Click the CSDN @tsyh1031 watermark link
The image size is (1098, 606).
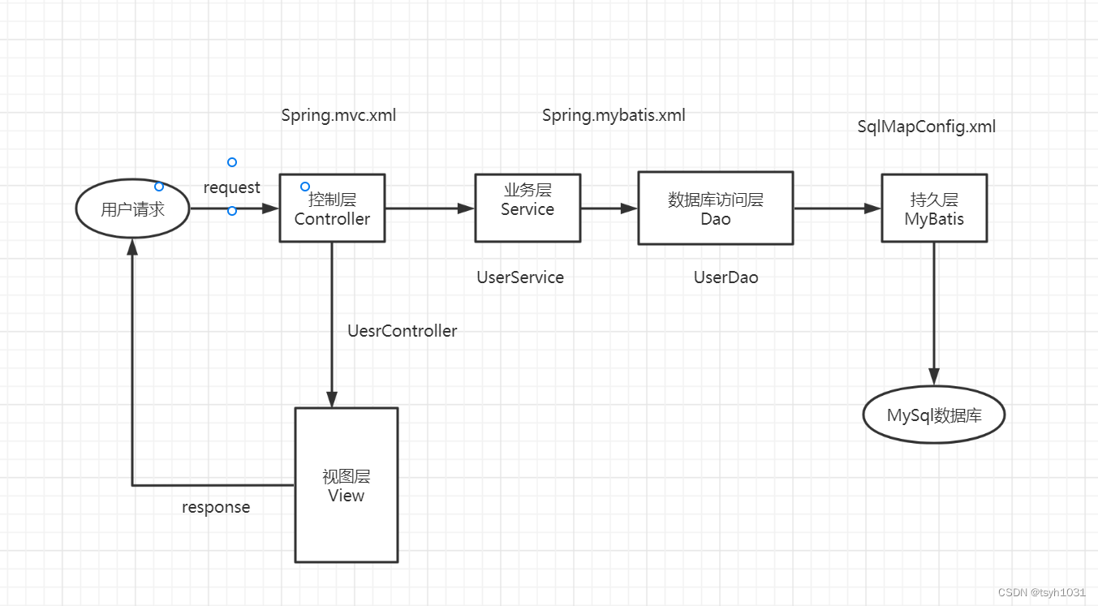click(1043, 593)
